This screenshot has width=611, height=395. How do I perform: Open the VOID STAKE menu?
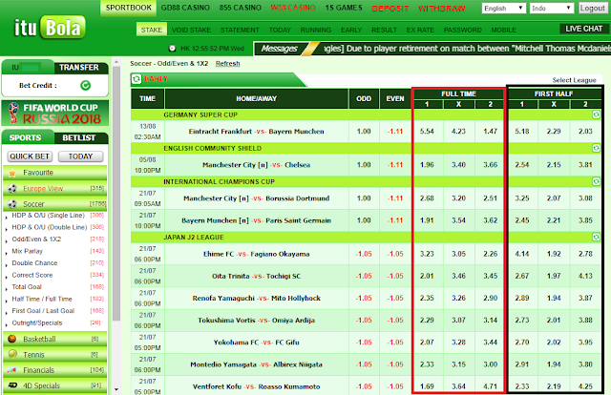[191, 30]
